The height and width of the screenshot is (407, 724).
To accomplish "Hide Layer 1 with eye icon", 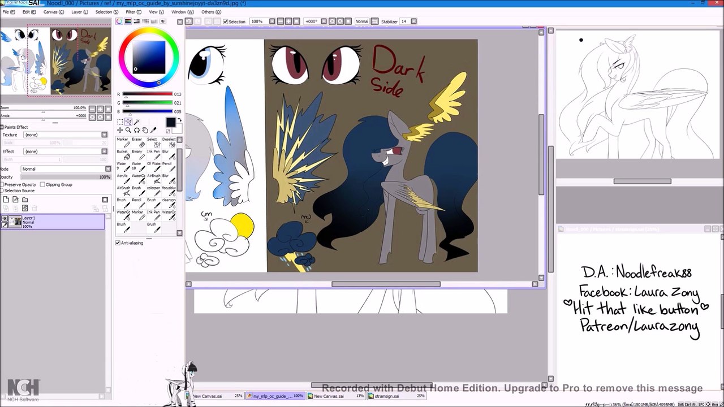I will tap(5, 218).
